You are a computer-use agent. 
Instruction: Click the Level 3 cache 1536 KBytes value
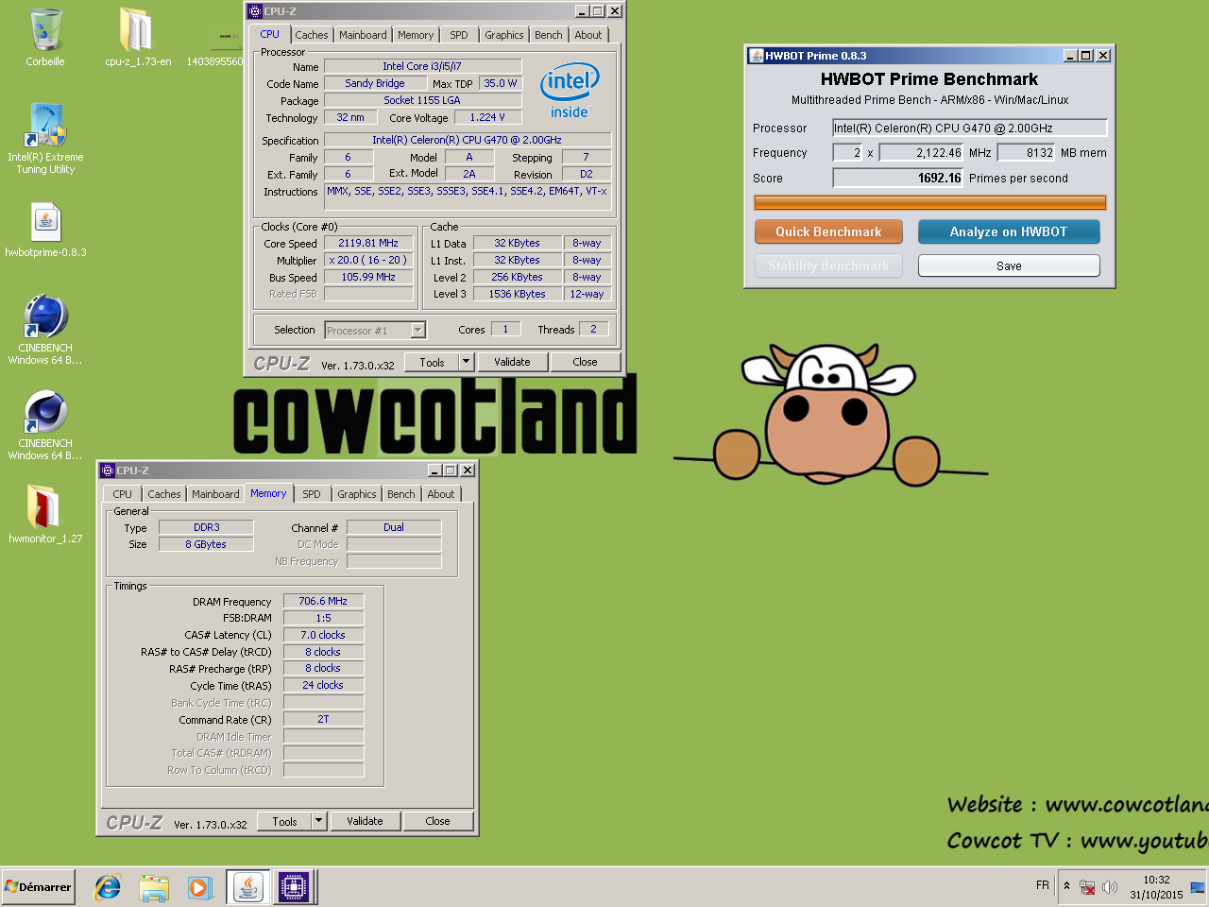point(517,294)
